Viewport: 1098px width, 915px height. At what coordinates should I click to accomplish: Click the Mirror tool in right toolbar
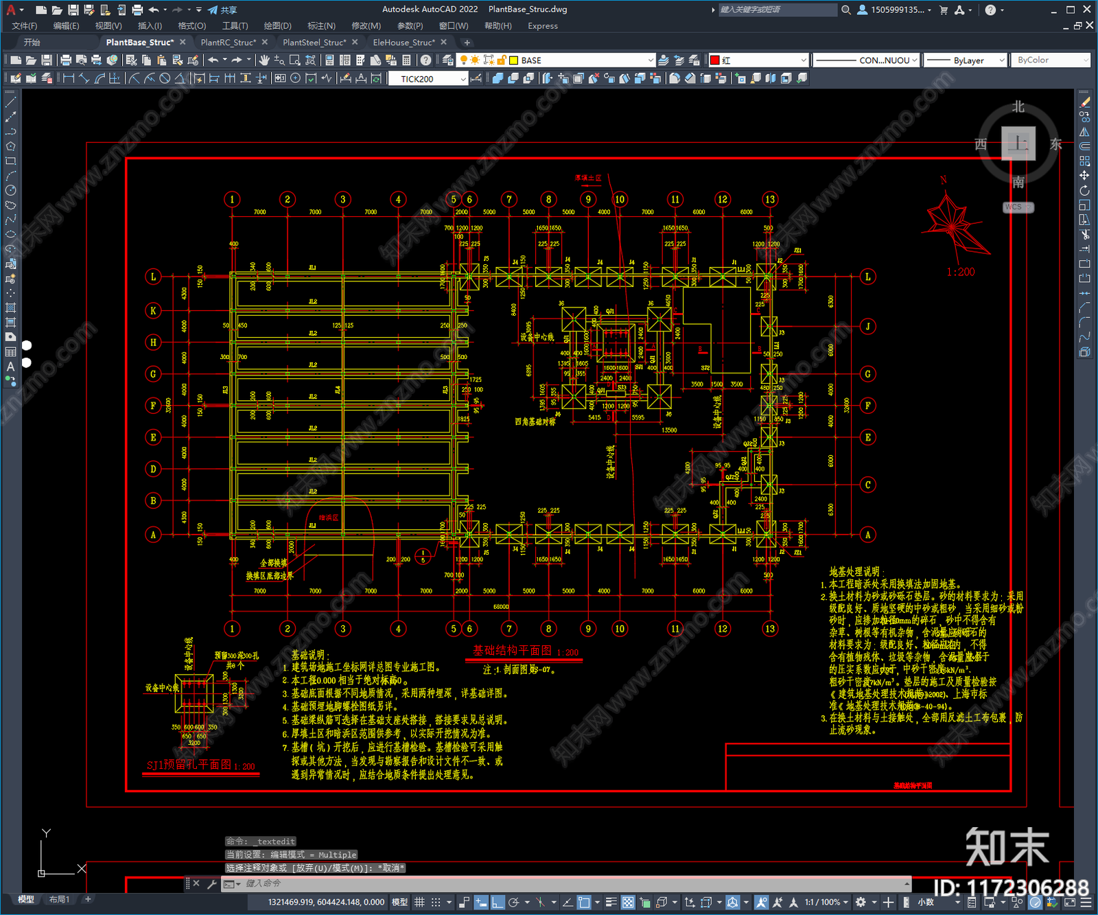[x=1084, y=132]
